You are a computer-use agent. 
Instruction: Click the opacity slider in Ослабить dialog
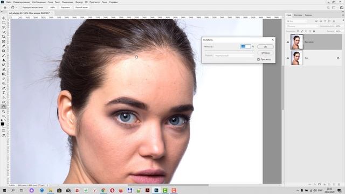click(229, 51)
